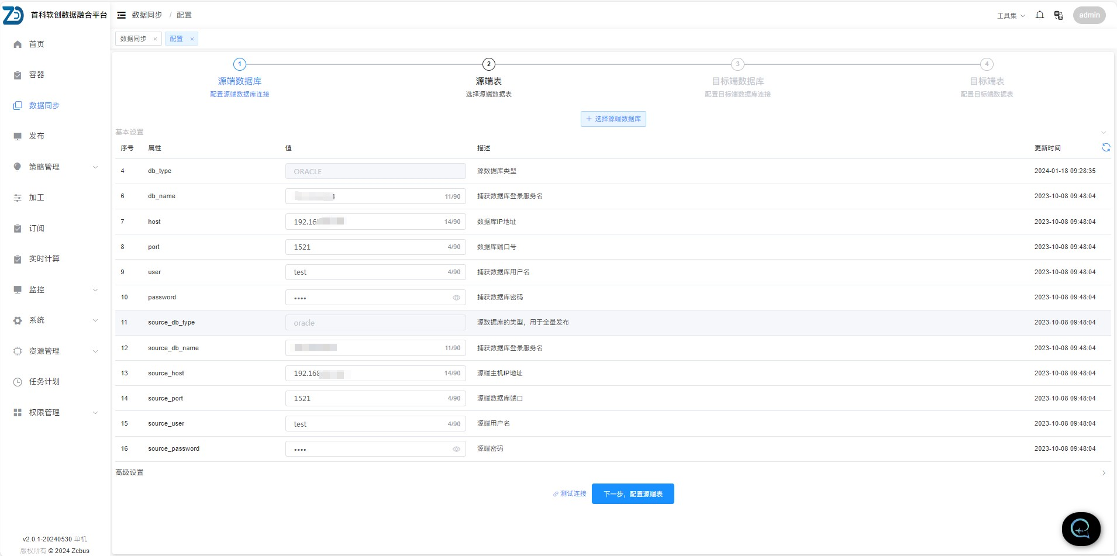Click the 数据同步 breadcrumb link
The image size is (1117, 556).
pyautogui.click(x=147, y=15)
